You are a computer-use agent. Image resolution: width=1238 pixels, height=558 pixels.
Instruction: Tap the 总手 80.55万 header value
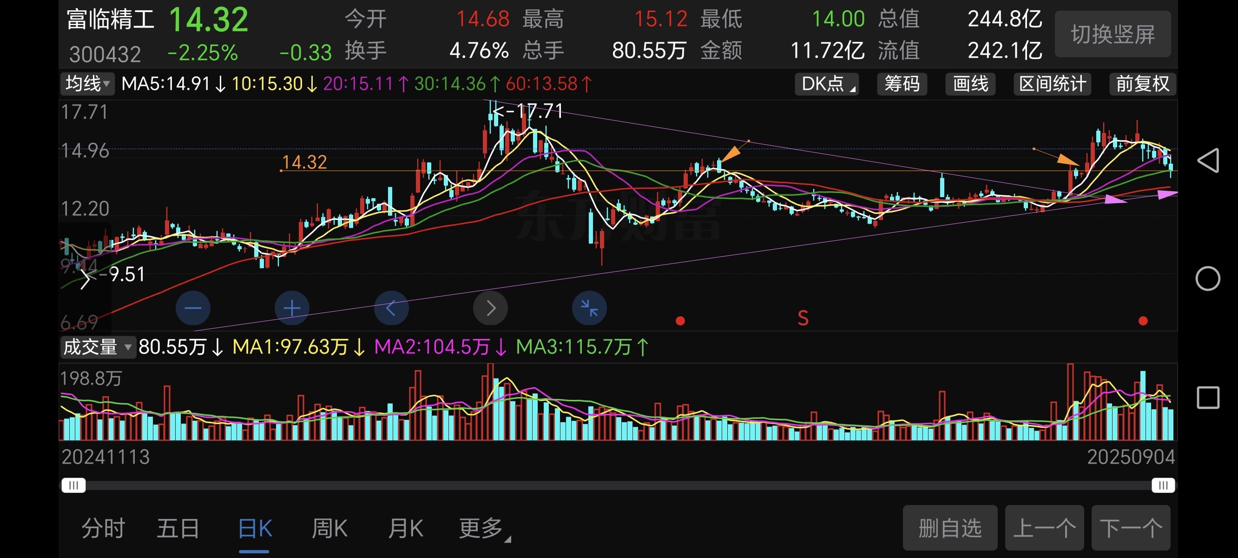click(649, 51)
